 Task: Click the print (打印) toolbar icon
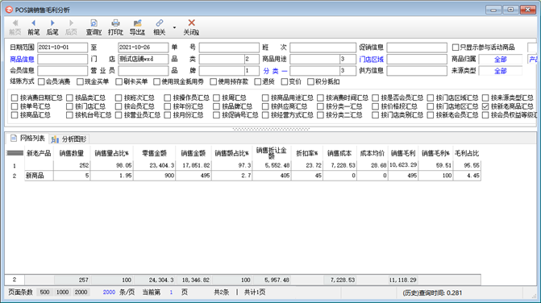(115, 23)
